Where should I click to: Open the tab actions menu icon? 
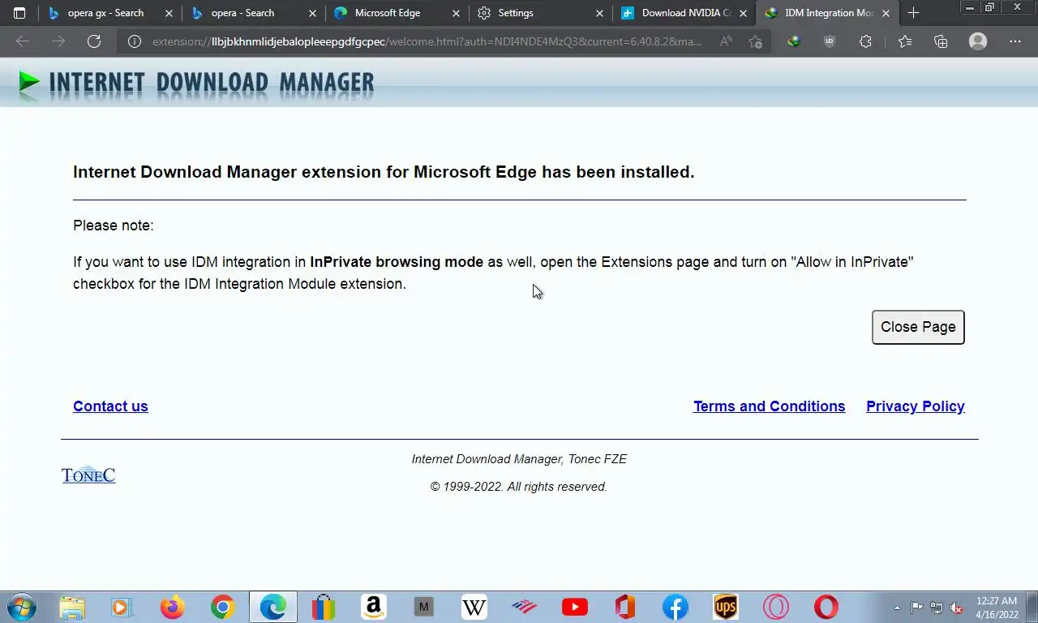(19, 13)
